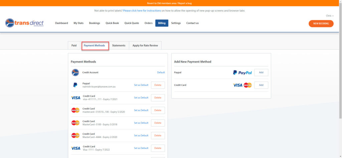Select Quick Quote in navigation

(132, 23)
